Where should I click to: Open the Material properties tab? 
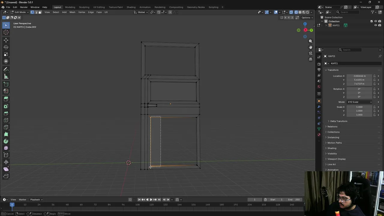tap(319, 134)
